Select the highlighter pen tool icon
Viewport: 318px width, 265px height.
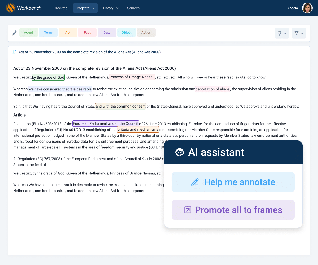click(15, 33)
